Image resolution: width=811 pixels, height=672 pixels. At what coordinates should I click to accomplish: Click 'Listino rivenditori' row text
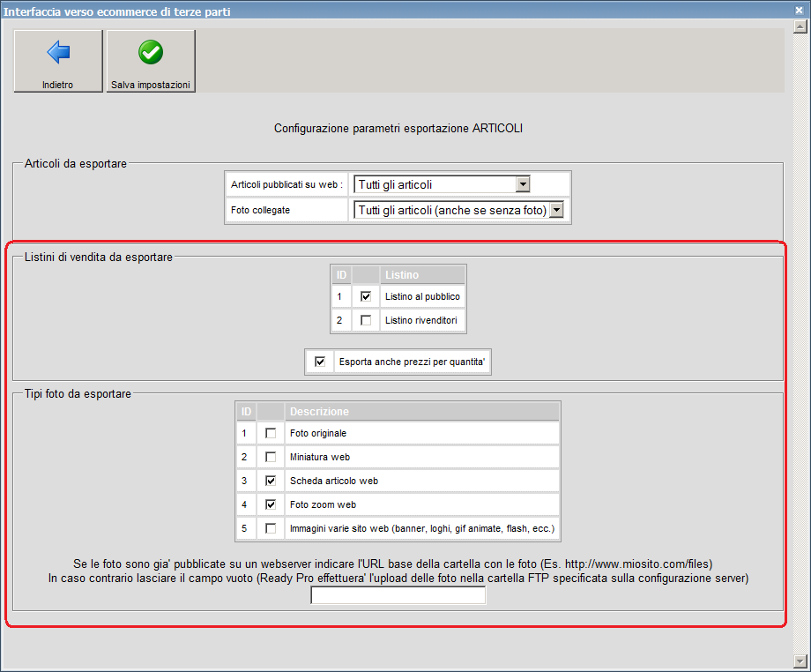click(x=421, y=320)
